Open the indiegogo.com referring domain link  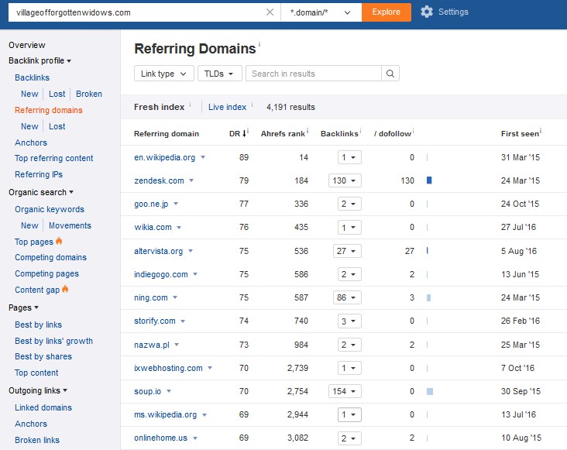click(160, 274)
